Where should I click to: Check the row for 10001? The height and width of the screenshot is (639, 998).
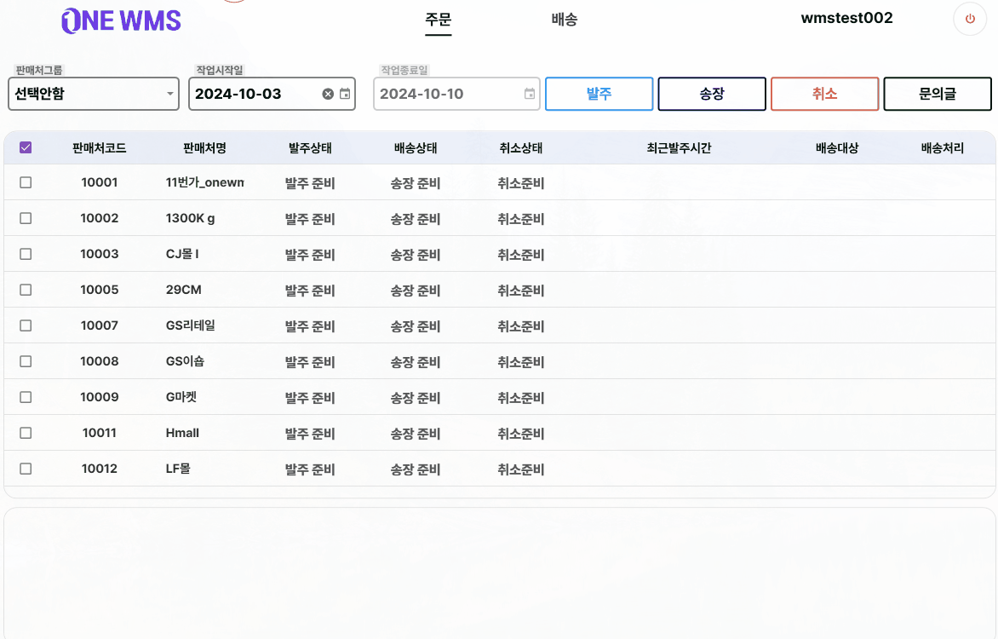point(26,182)
